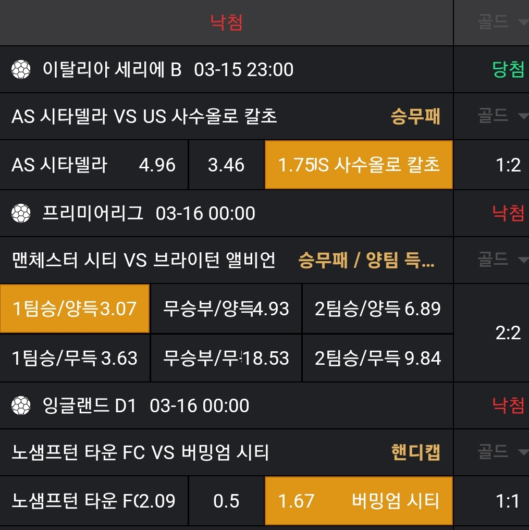Select 노샘프턴 타운 FC at 2.09 odds
Viewport: 529px width, 530px height.
[94, 501]
